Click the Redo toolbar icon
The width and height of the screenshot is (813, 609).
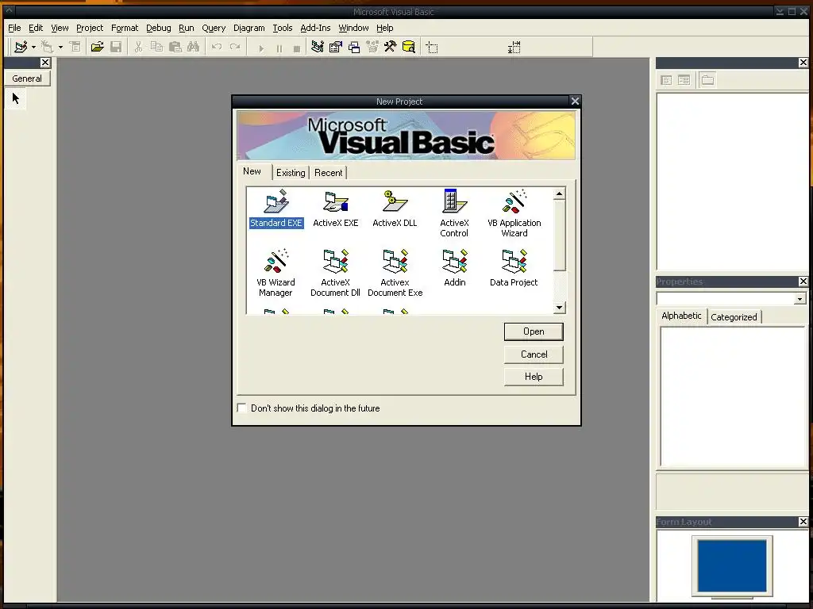[x=235, y=47]
